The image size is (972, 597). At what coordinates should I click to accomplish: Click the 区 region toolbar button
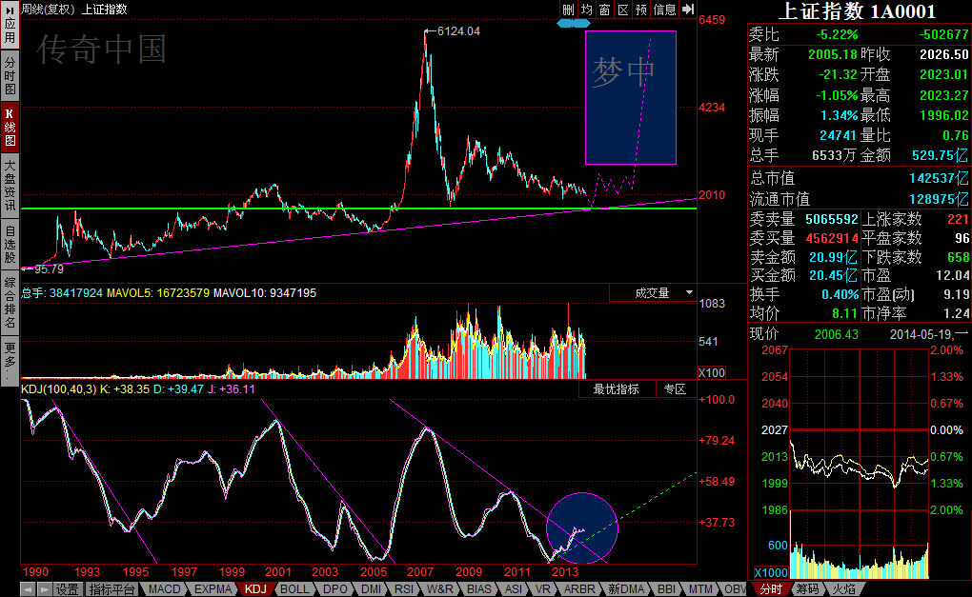(623, 10)
